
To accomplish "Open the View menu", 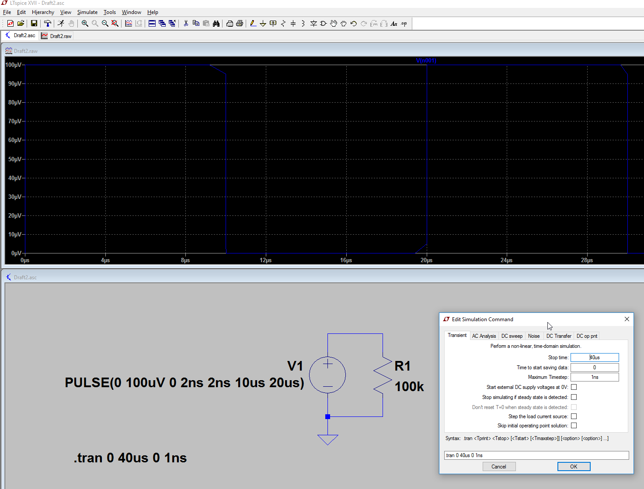I will (66, 12).
